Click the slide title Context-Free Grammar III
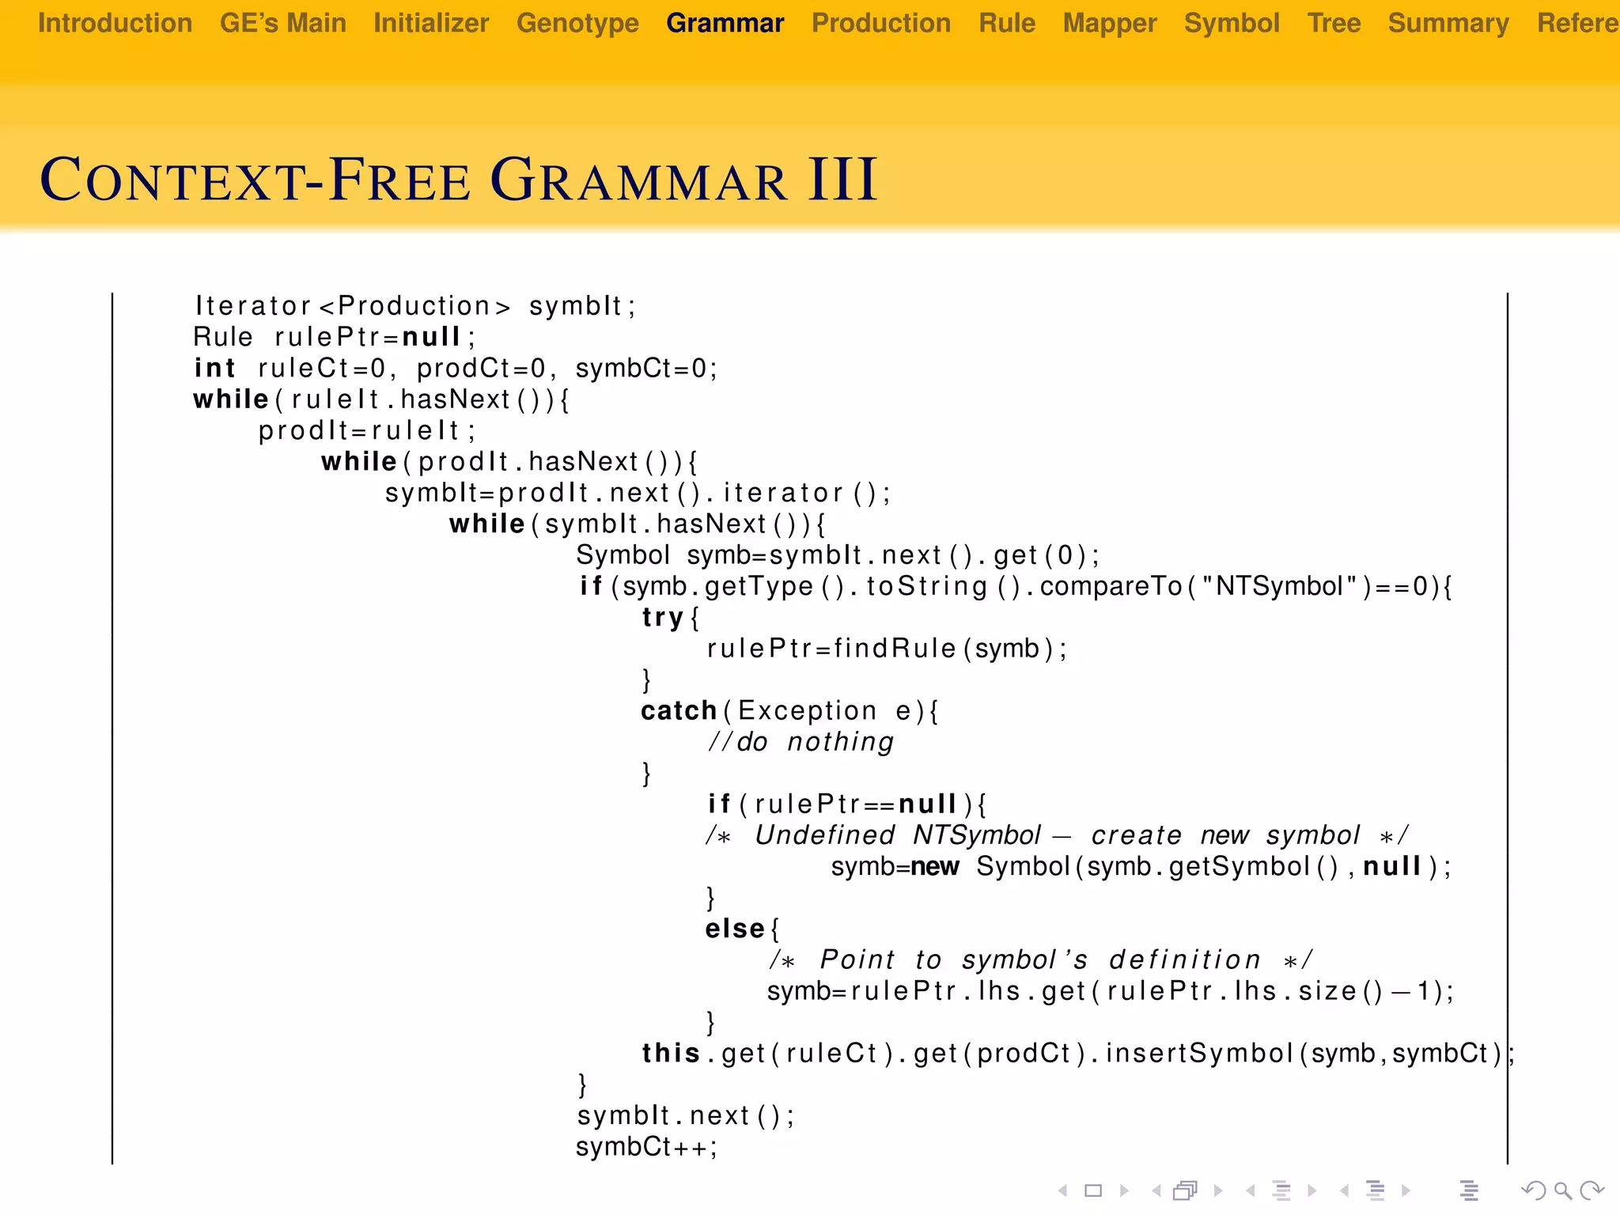The image size is (1620, 1215). pos(459,180)
